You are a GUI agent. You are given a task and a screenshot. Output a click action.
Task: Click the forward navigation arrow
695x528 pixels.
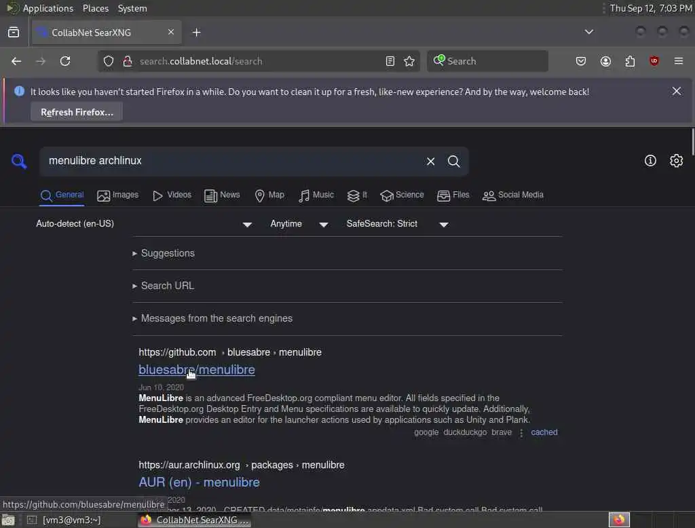click(40, 61)
